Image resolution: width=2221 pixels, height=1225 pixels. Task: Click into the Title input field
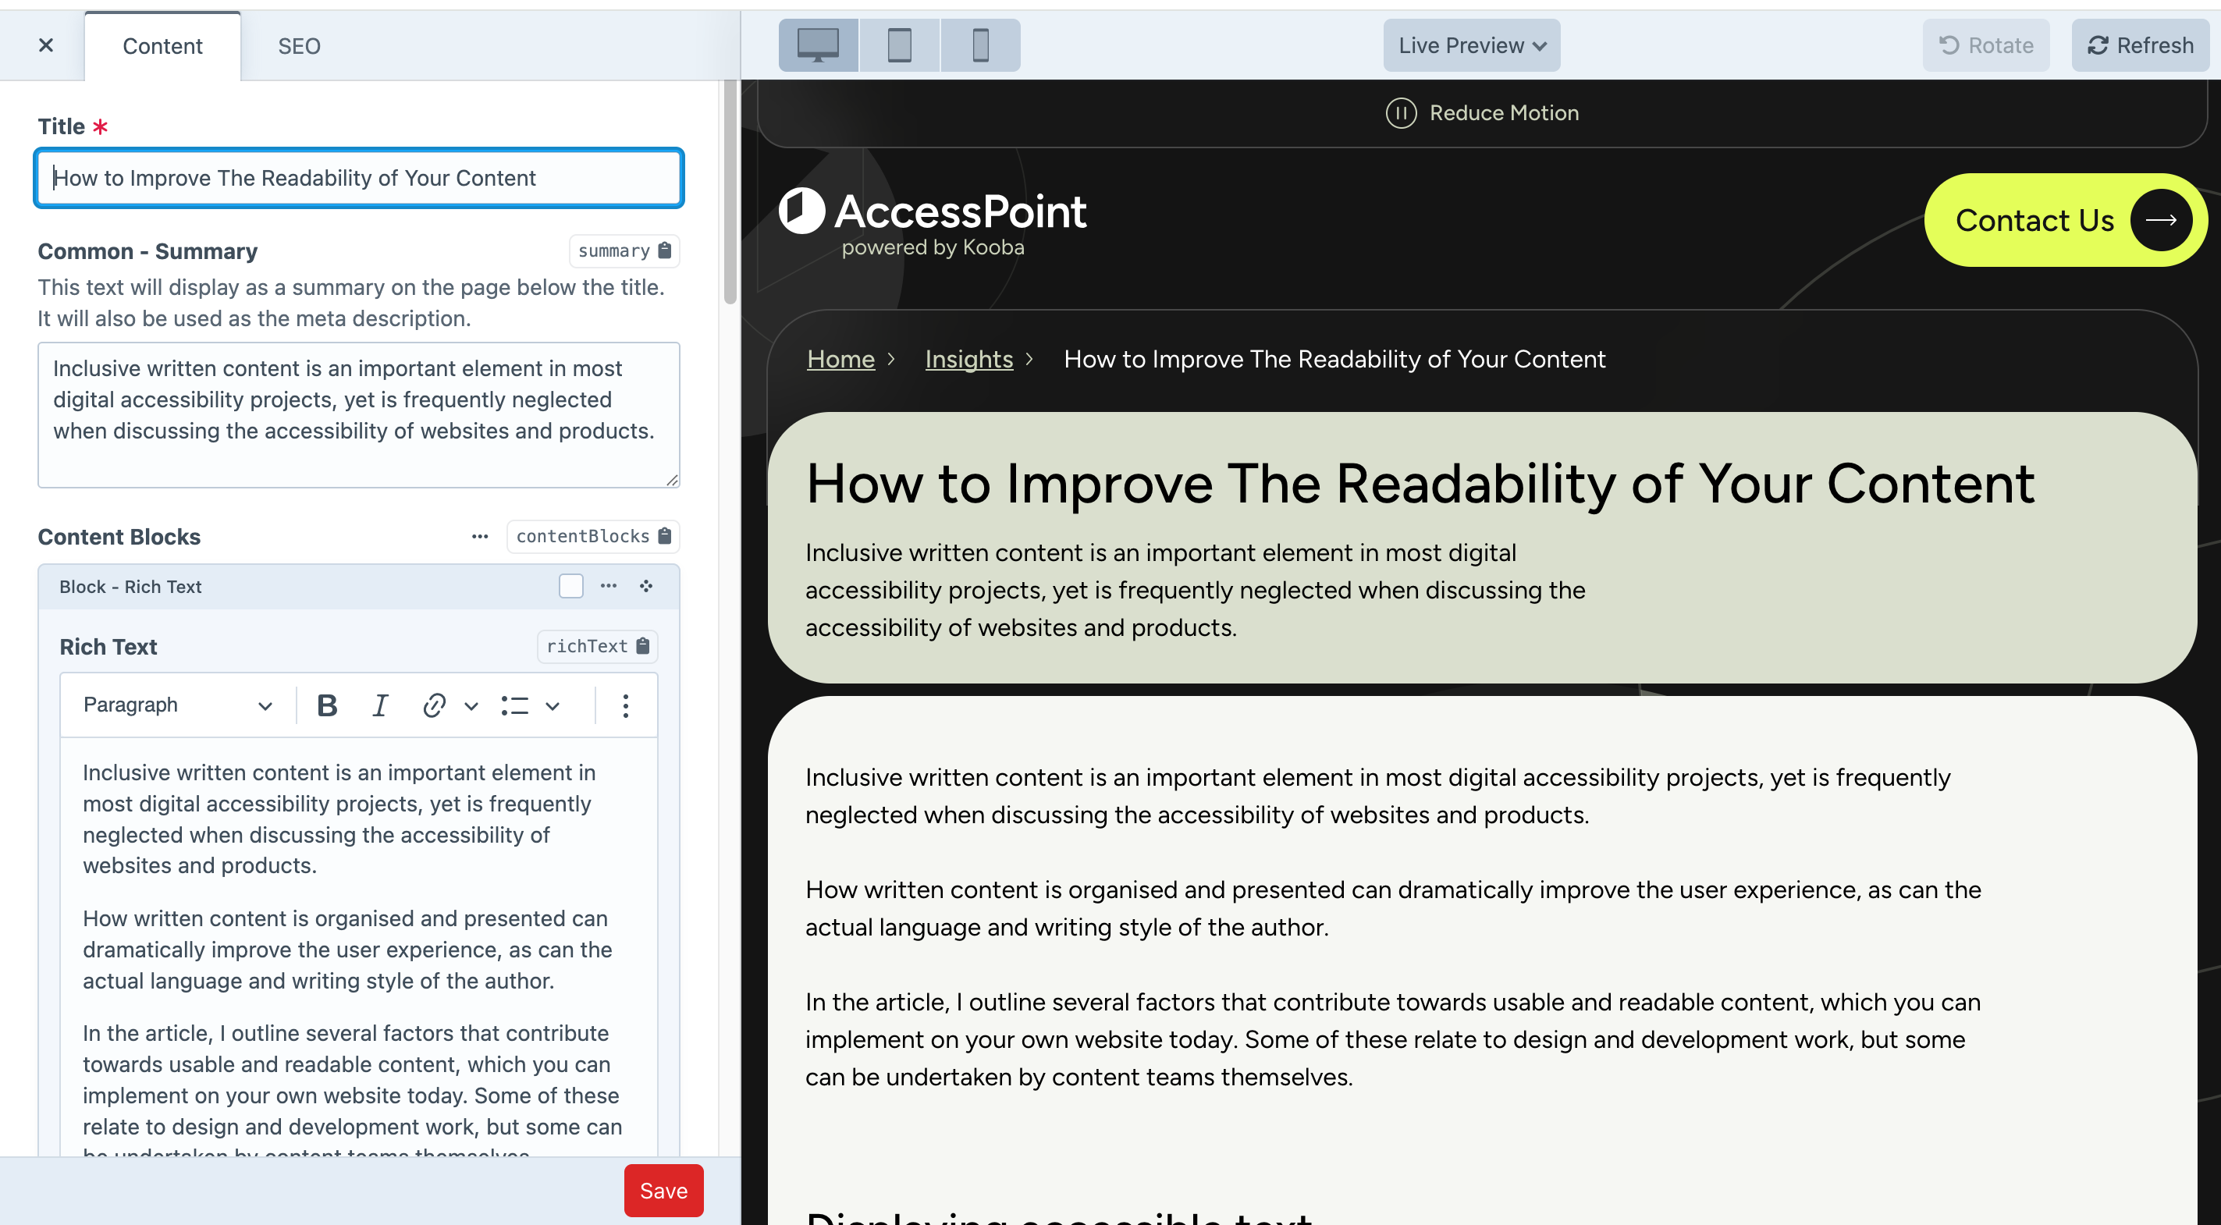tap(359, 178)
